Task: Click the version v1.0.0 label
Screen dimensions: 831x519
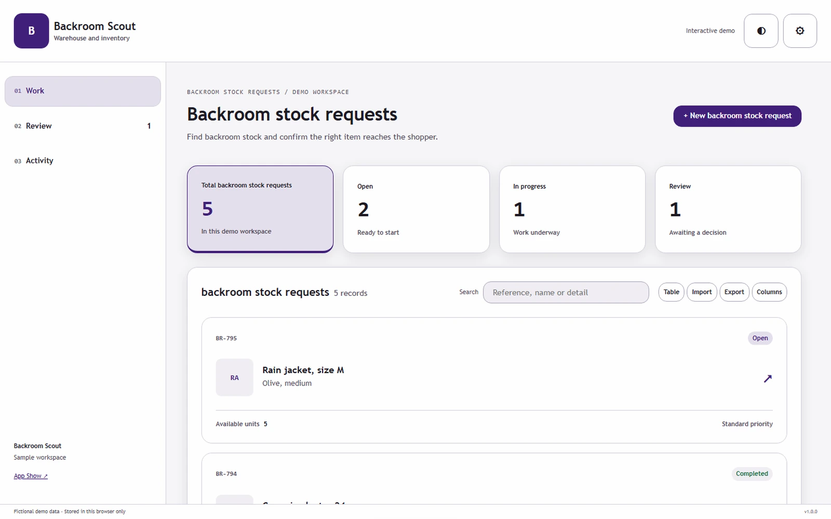Action: coord(810,512)
